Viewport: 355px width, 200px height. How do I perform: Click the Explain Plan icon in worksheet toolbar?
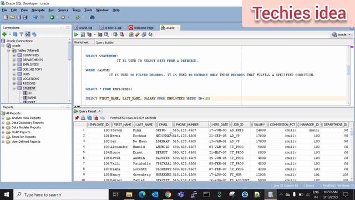click(x=89, y=34)
